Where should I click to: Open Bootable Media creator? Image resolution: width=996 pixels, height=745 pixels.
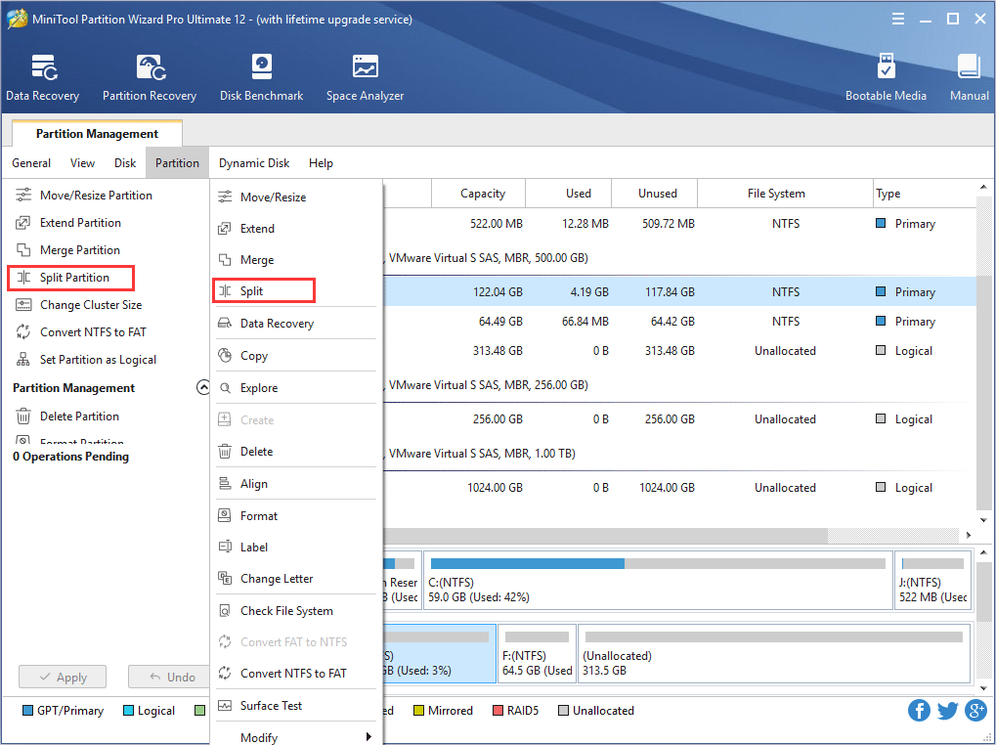886,76
